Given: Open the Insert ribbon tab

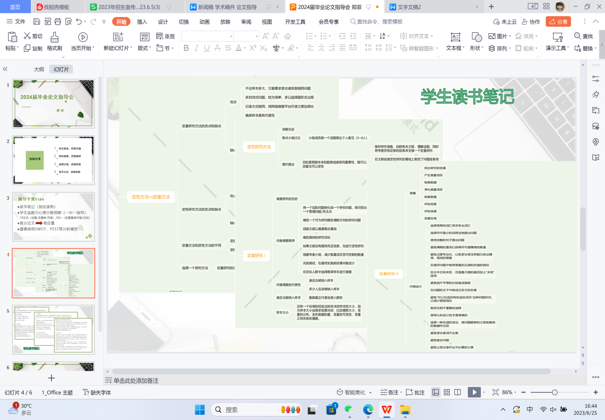Looking at the screenshot, I should point(142,22).
